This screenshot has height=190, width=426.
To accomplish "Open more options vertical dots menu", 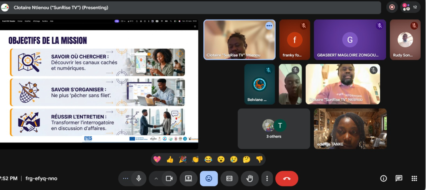I will pyautogui.click(x=267, y=179).
